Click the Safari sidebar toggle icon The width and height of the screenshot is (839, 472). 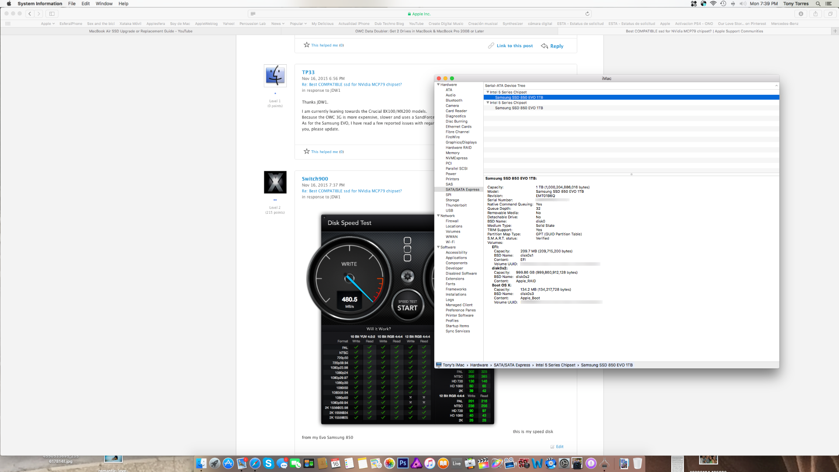pyautogui.click(x=52, y=14)
